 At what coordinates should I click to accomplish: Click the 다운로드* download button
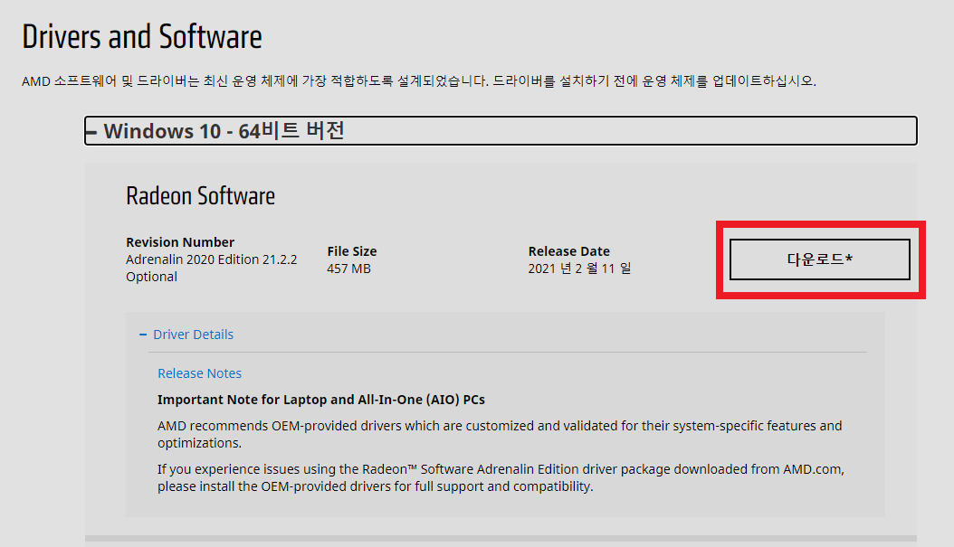(x=819, y=259)
